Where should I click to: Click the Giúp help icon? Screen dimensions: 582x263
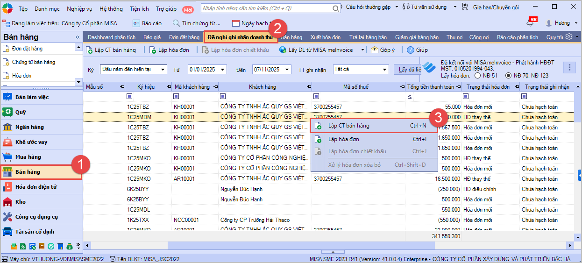pos(417,50)
